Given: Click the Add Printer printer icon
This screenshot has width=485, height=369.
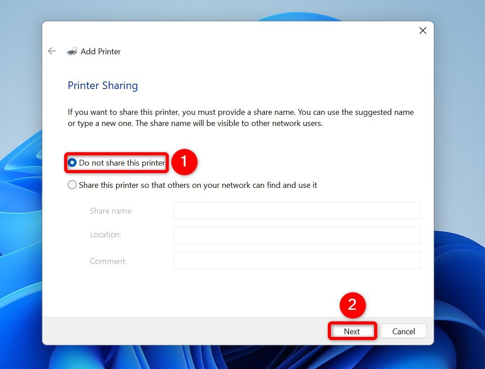Looking at the screenshot, I should click(x=72, y=51).
